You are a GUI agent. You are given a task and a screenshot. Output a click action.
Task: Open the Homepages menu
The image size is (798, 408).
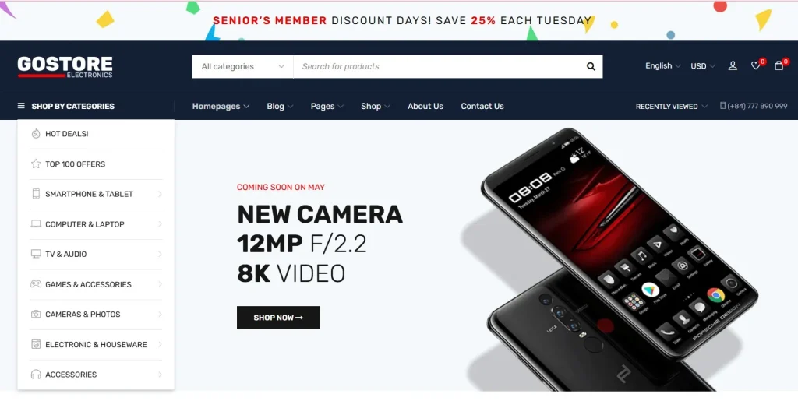pyautogui.click(x=221, y=107)
